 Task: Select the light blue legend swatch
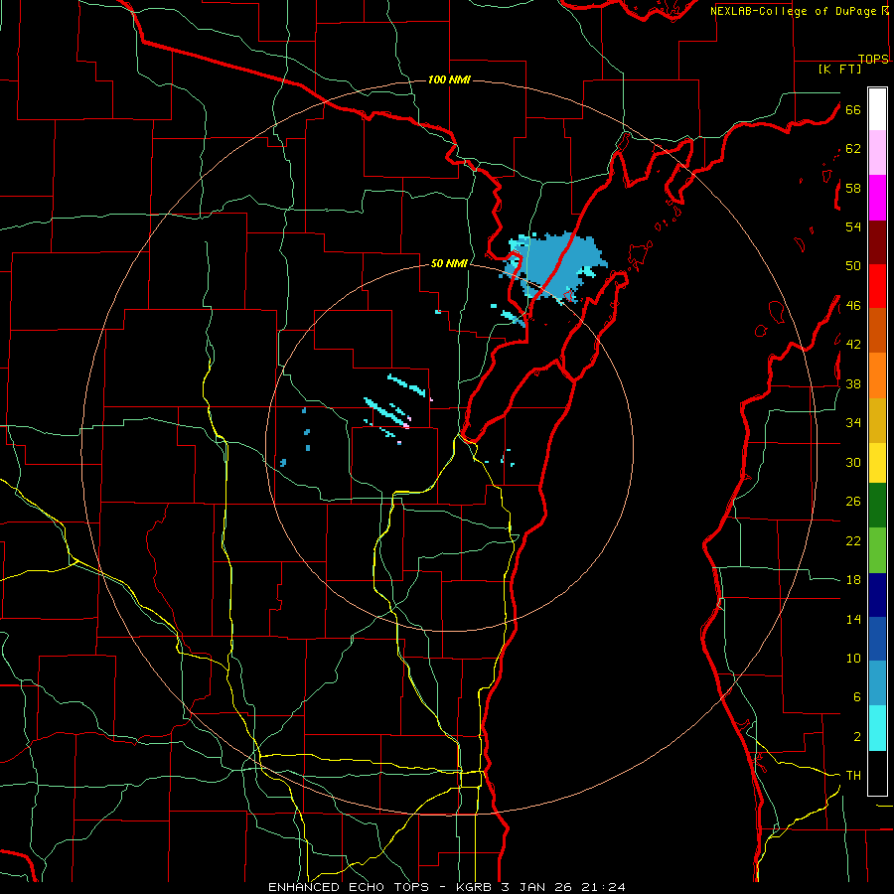click(x=877, y=683)
